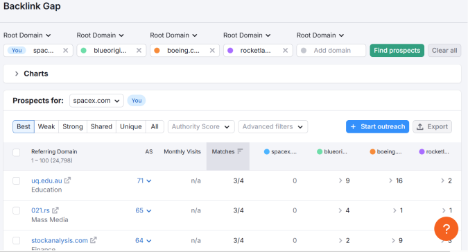Open first Root Domain dropdown above spacex
Viewport: 468px width, 252px height.
27,35
